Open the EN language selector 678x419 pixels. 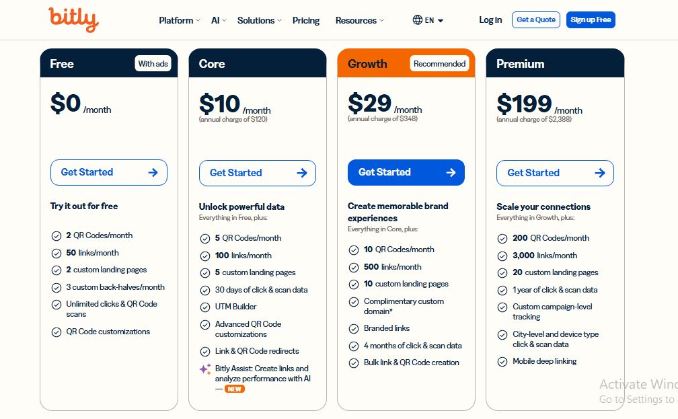pos(434,20)
